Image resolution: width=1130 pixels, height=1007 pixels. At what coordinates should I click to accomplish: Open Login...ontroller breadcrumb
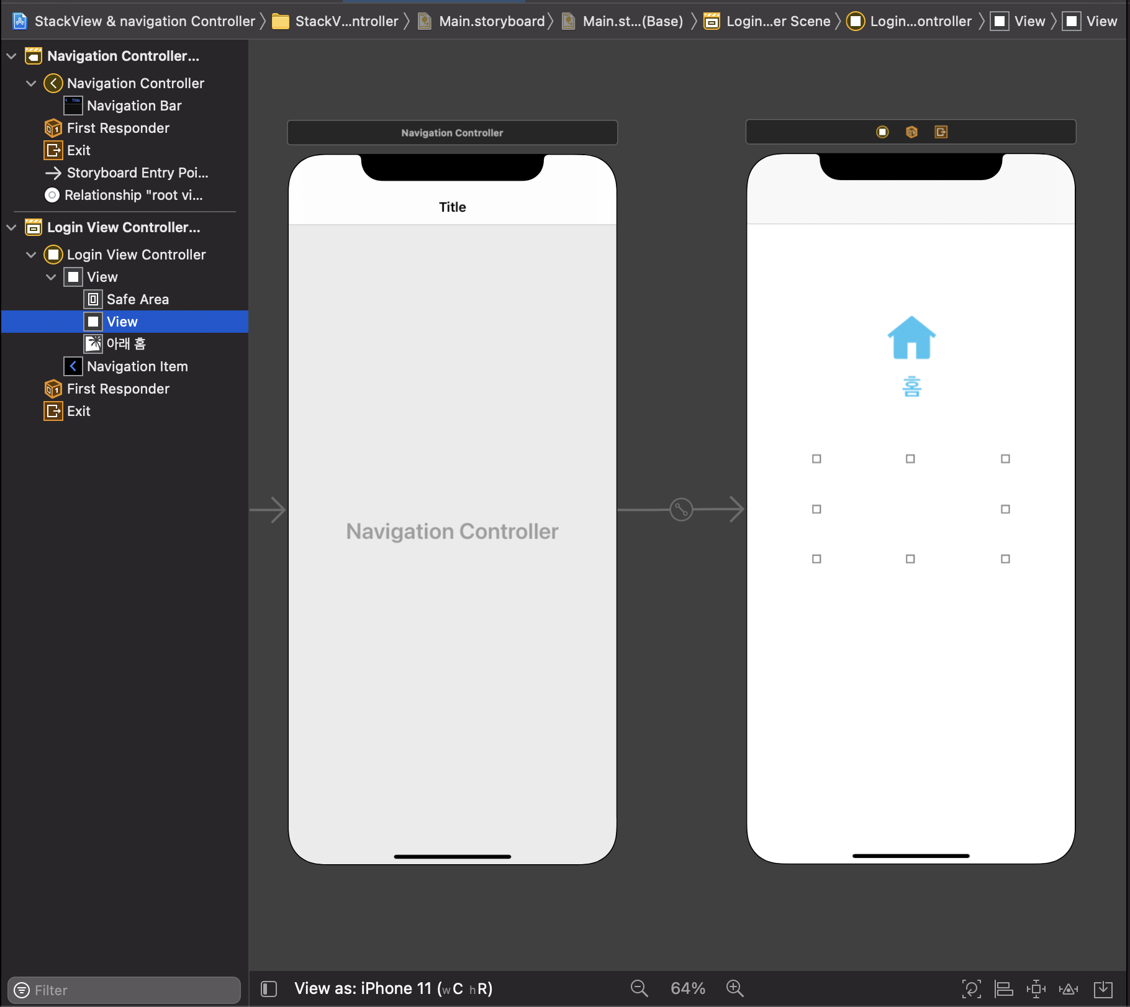[910, 21]
